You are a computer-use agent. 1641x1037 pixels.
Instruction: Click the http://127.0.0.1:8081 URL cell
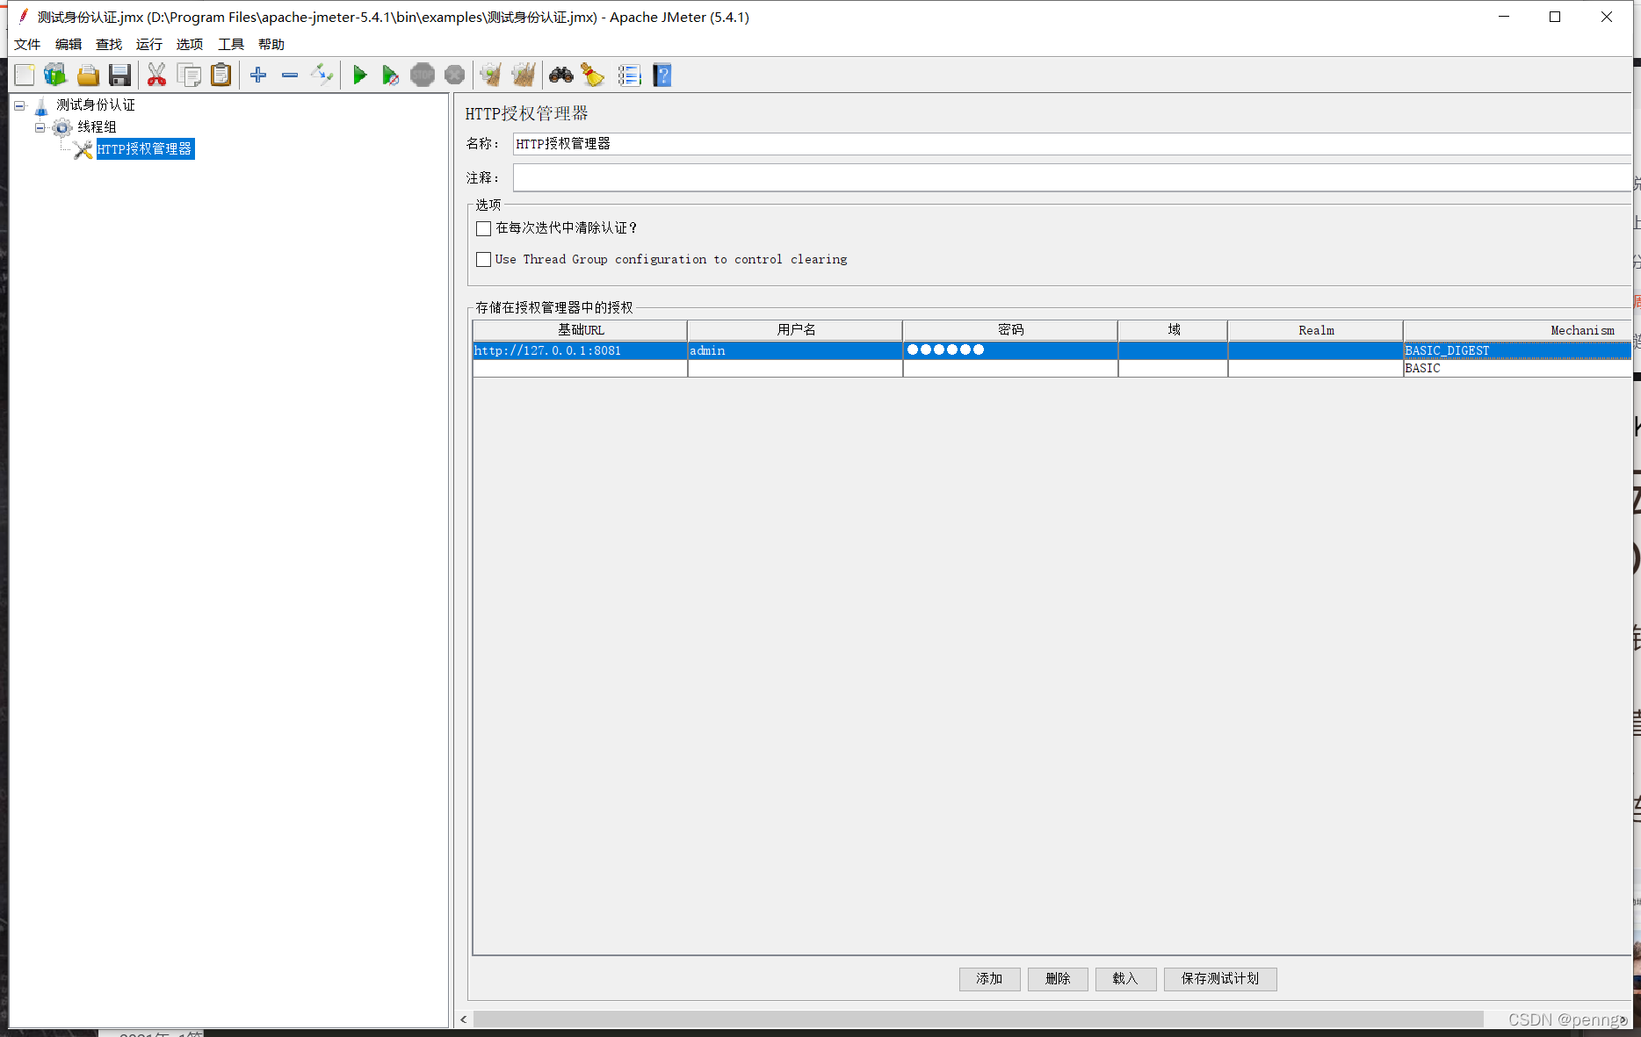(580, 350)
